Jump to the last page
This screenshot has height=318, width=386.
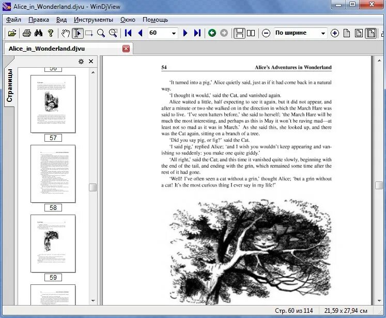197,33
